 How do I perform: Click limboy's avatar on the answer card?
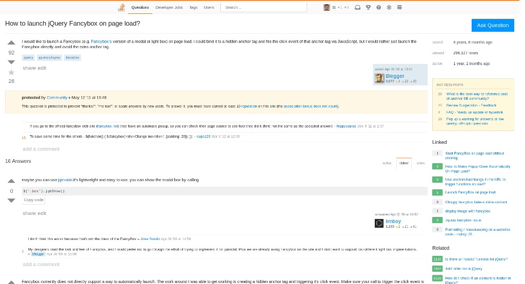point(379,223)
